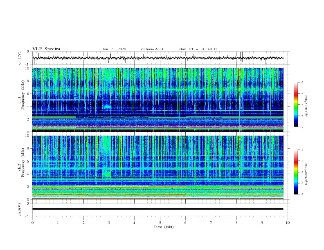Click time axis tick label "7"
This screenshot has height=250, width=324.
coord(211,223)
